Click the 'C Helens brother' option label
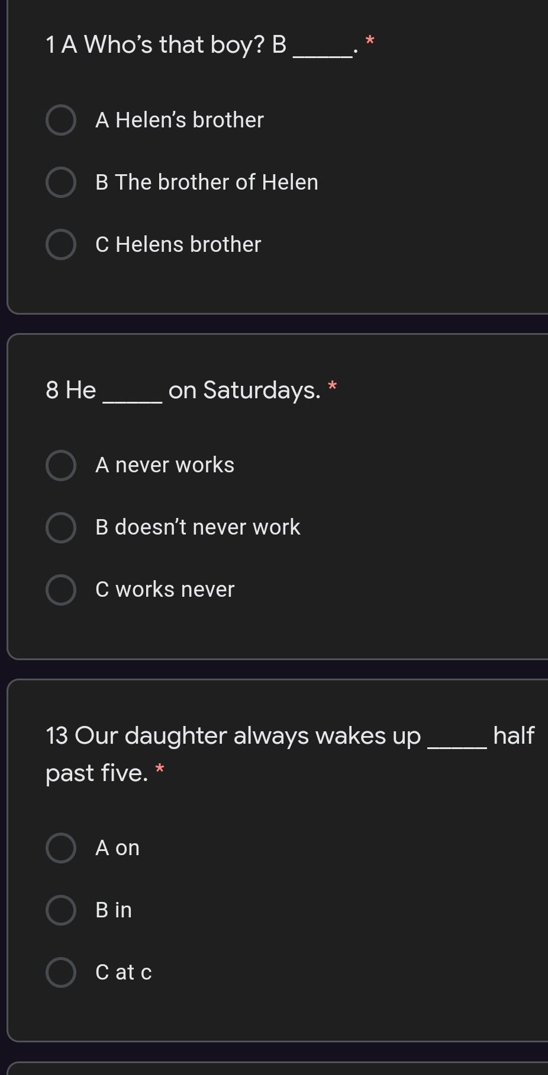548x1075 pixels. [178, 244]
